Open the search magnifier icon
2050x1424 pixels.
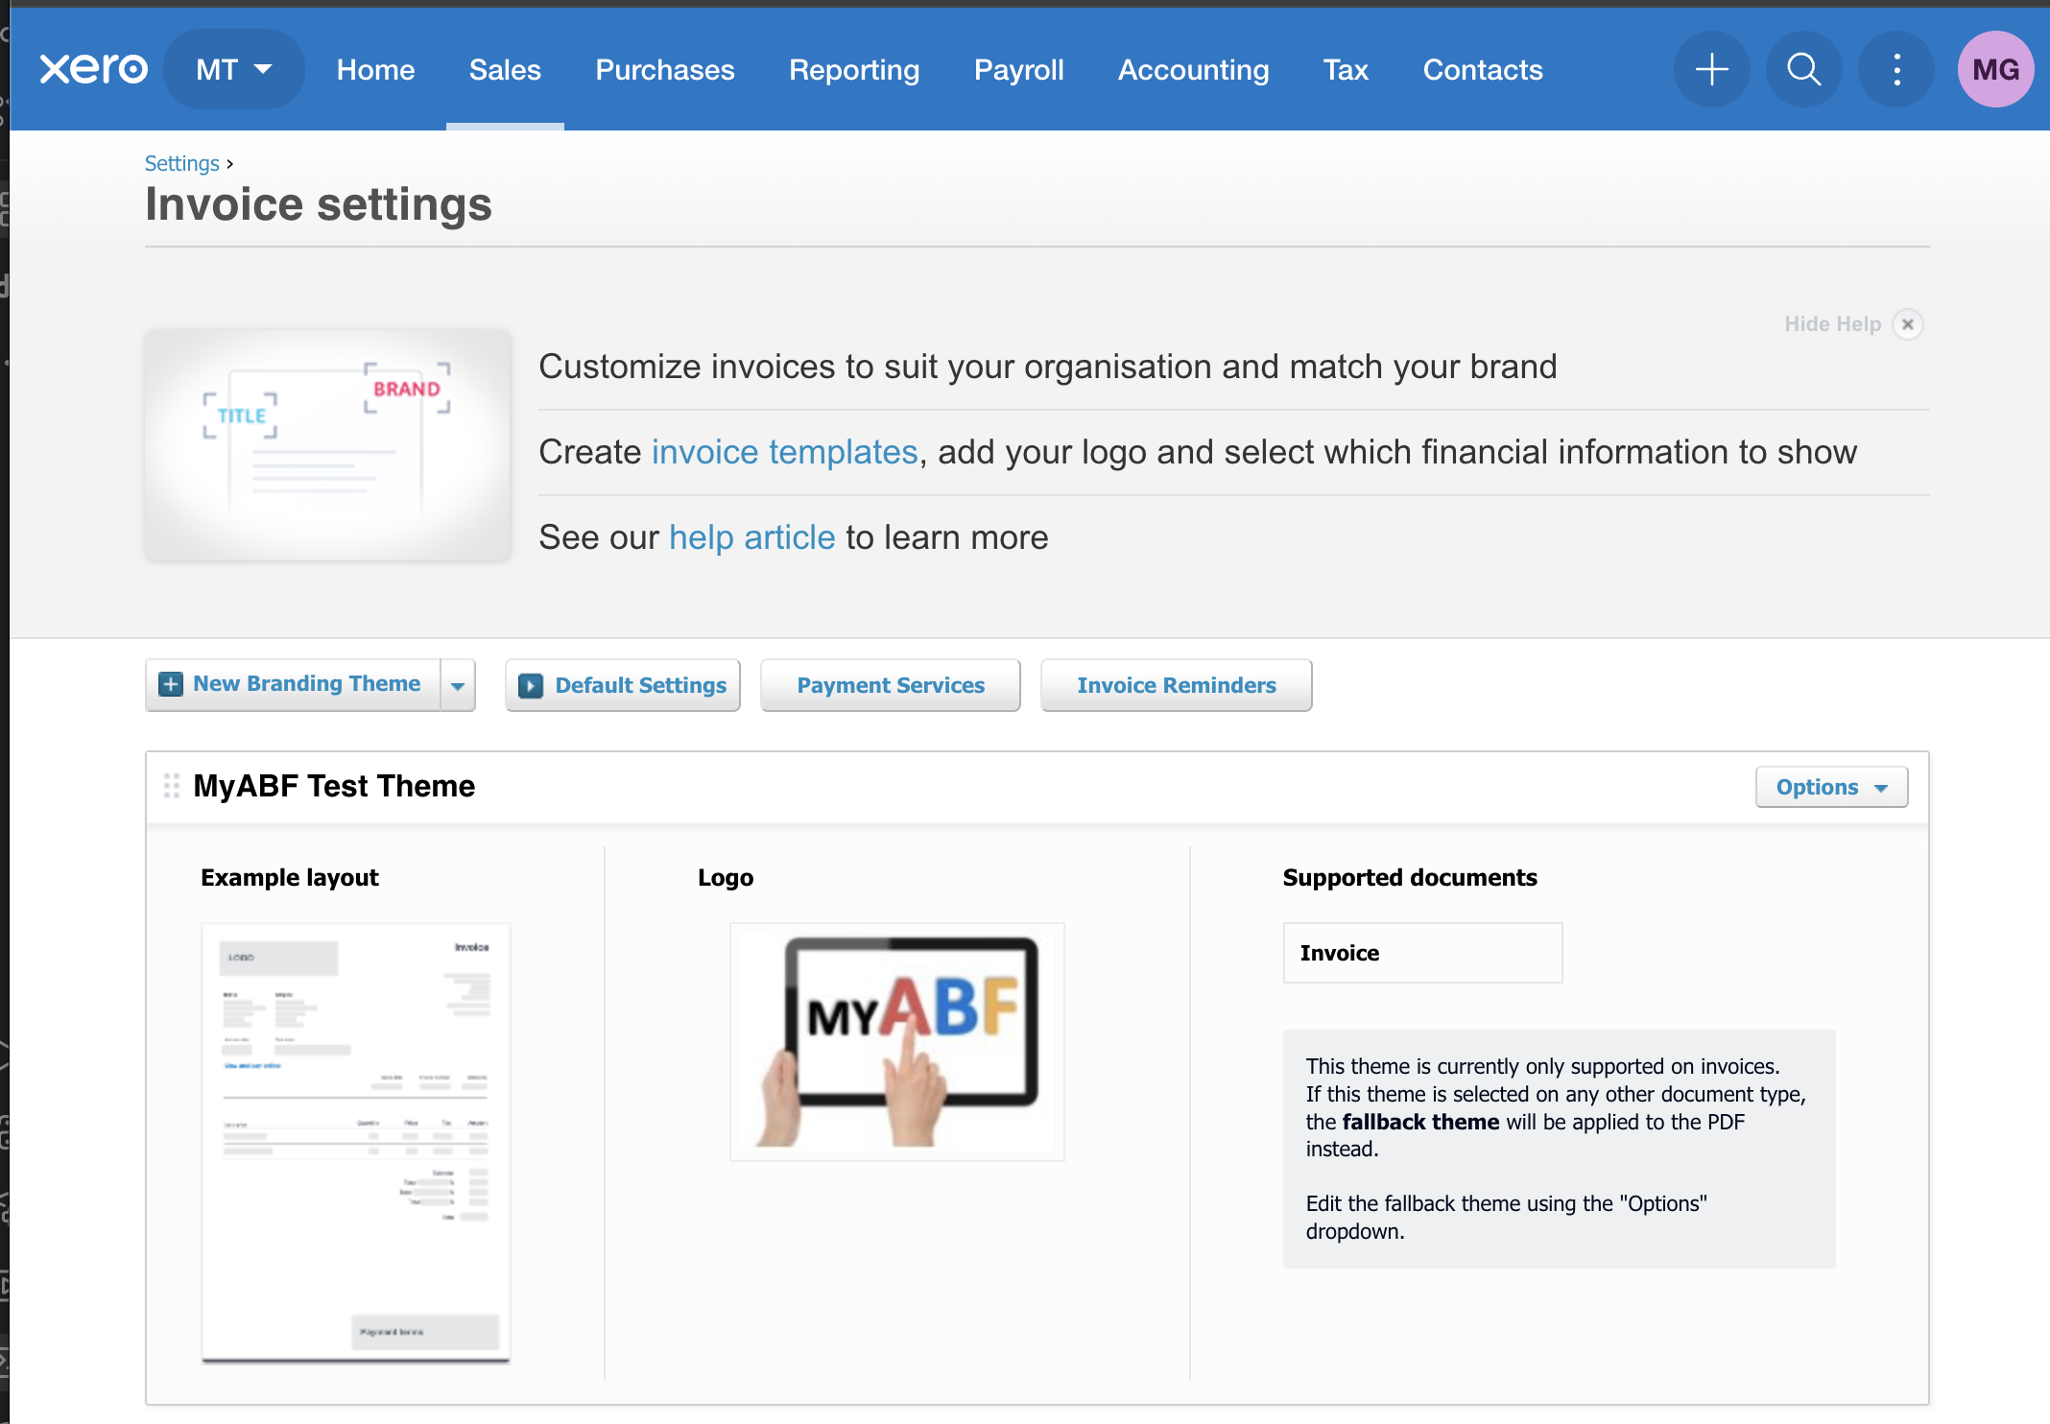click(1803, 69)
